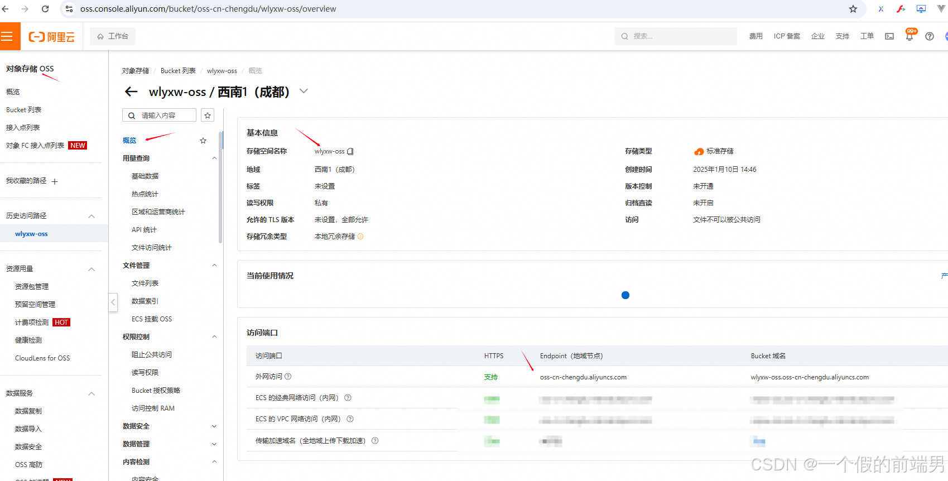Show info tooltip for 本地冗余存储
Image resolution: width=948 pixels, height=481 pixels.
(x=360, y=237)
